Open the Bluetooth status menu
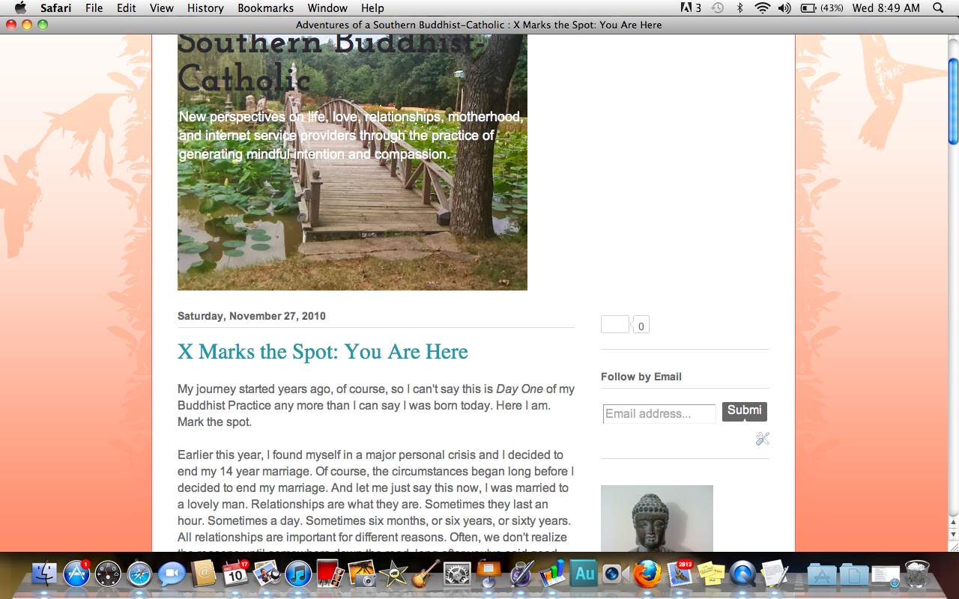The image size is (959, 599). pyautogui.click(x=740, y=8)
